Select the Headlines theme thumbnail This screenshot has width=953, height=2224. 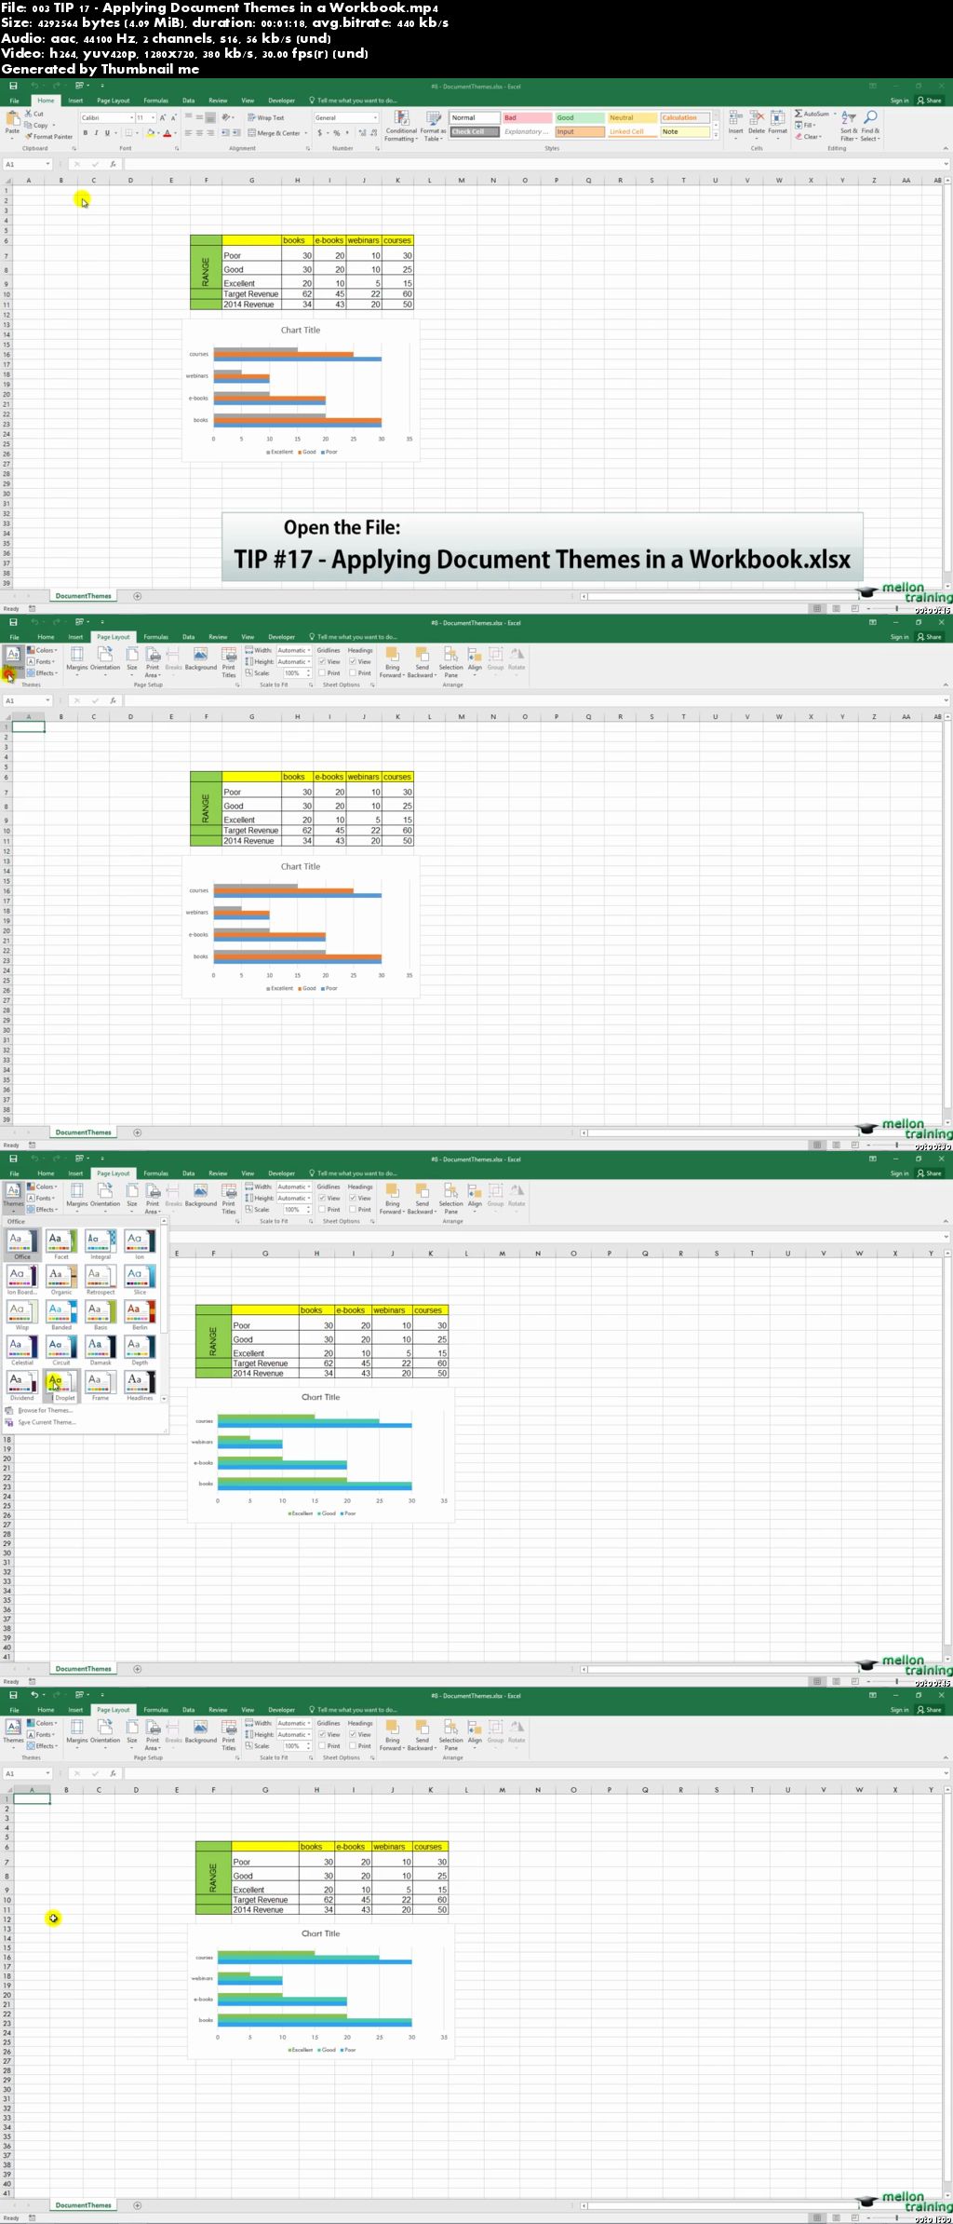click(x=140, y=1386)
